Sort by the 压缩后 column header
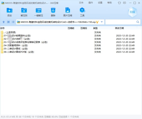142x119 pixels. 84,28
